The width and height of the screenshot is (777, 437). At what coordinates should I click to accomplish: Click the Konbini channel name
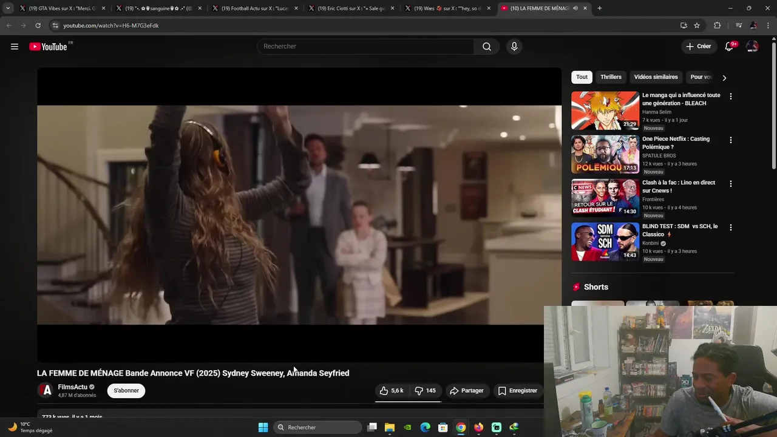pos(650,243)
